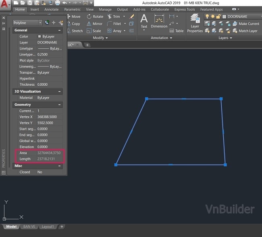
Task: Click the Plot printer icon in quick access toolbar
Action: [57, 3]
